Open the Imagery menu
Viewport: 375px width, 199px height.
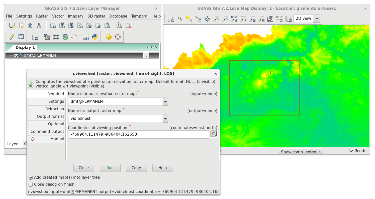coord(75,16)
